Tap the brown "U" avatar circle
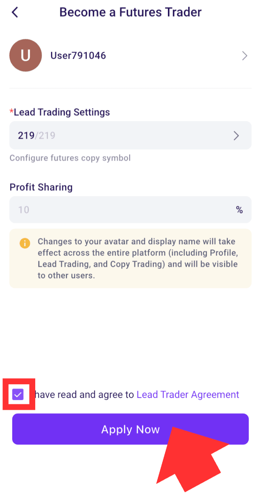Viewport: 256px width, 502px height. tap(26, 55)
